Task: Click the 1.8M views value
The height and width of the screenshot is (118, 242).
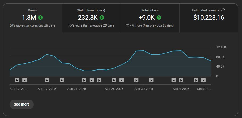Action: coord(29,18)
